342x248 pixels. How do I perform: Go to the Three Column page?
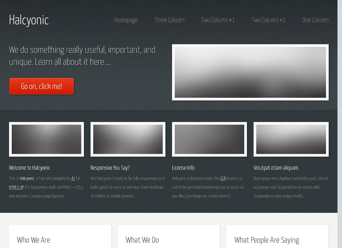(169, 20)
